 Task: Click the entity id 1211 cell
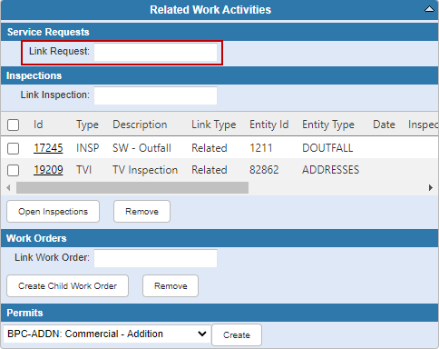pos(261,148)
